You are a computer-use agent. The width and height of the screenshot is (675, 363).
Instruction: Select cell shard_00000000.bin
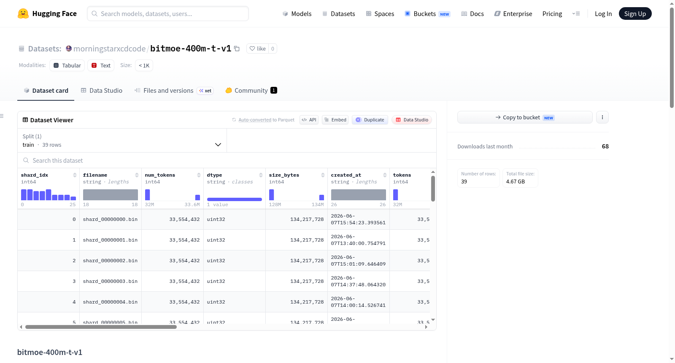click(111, 219)
